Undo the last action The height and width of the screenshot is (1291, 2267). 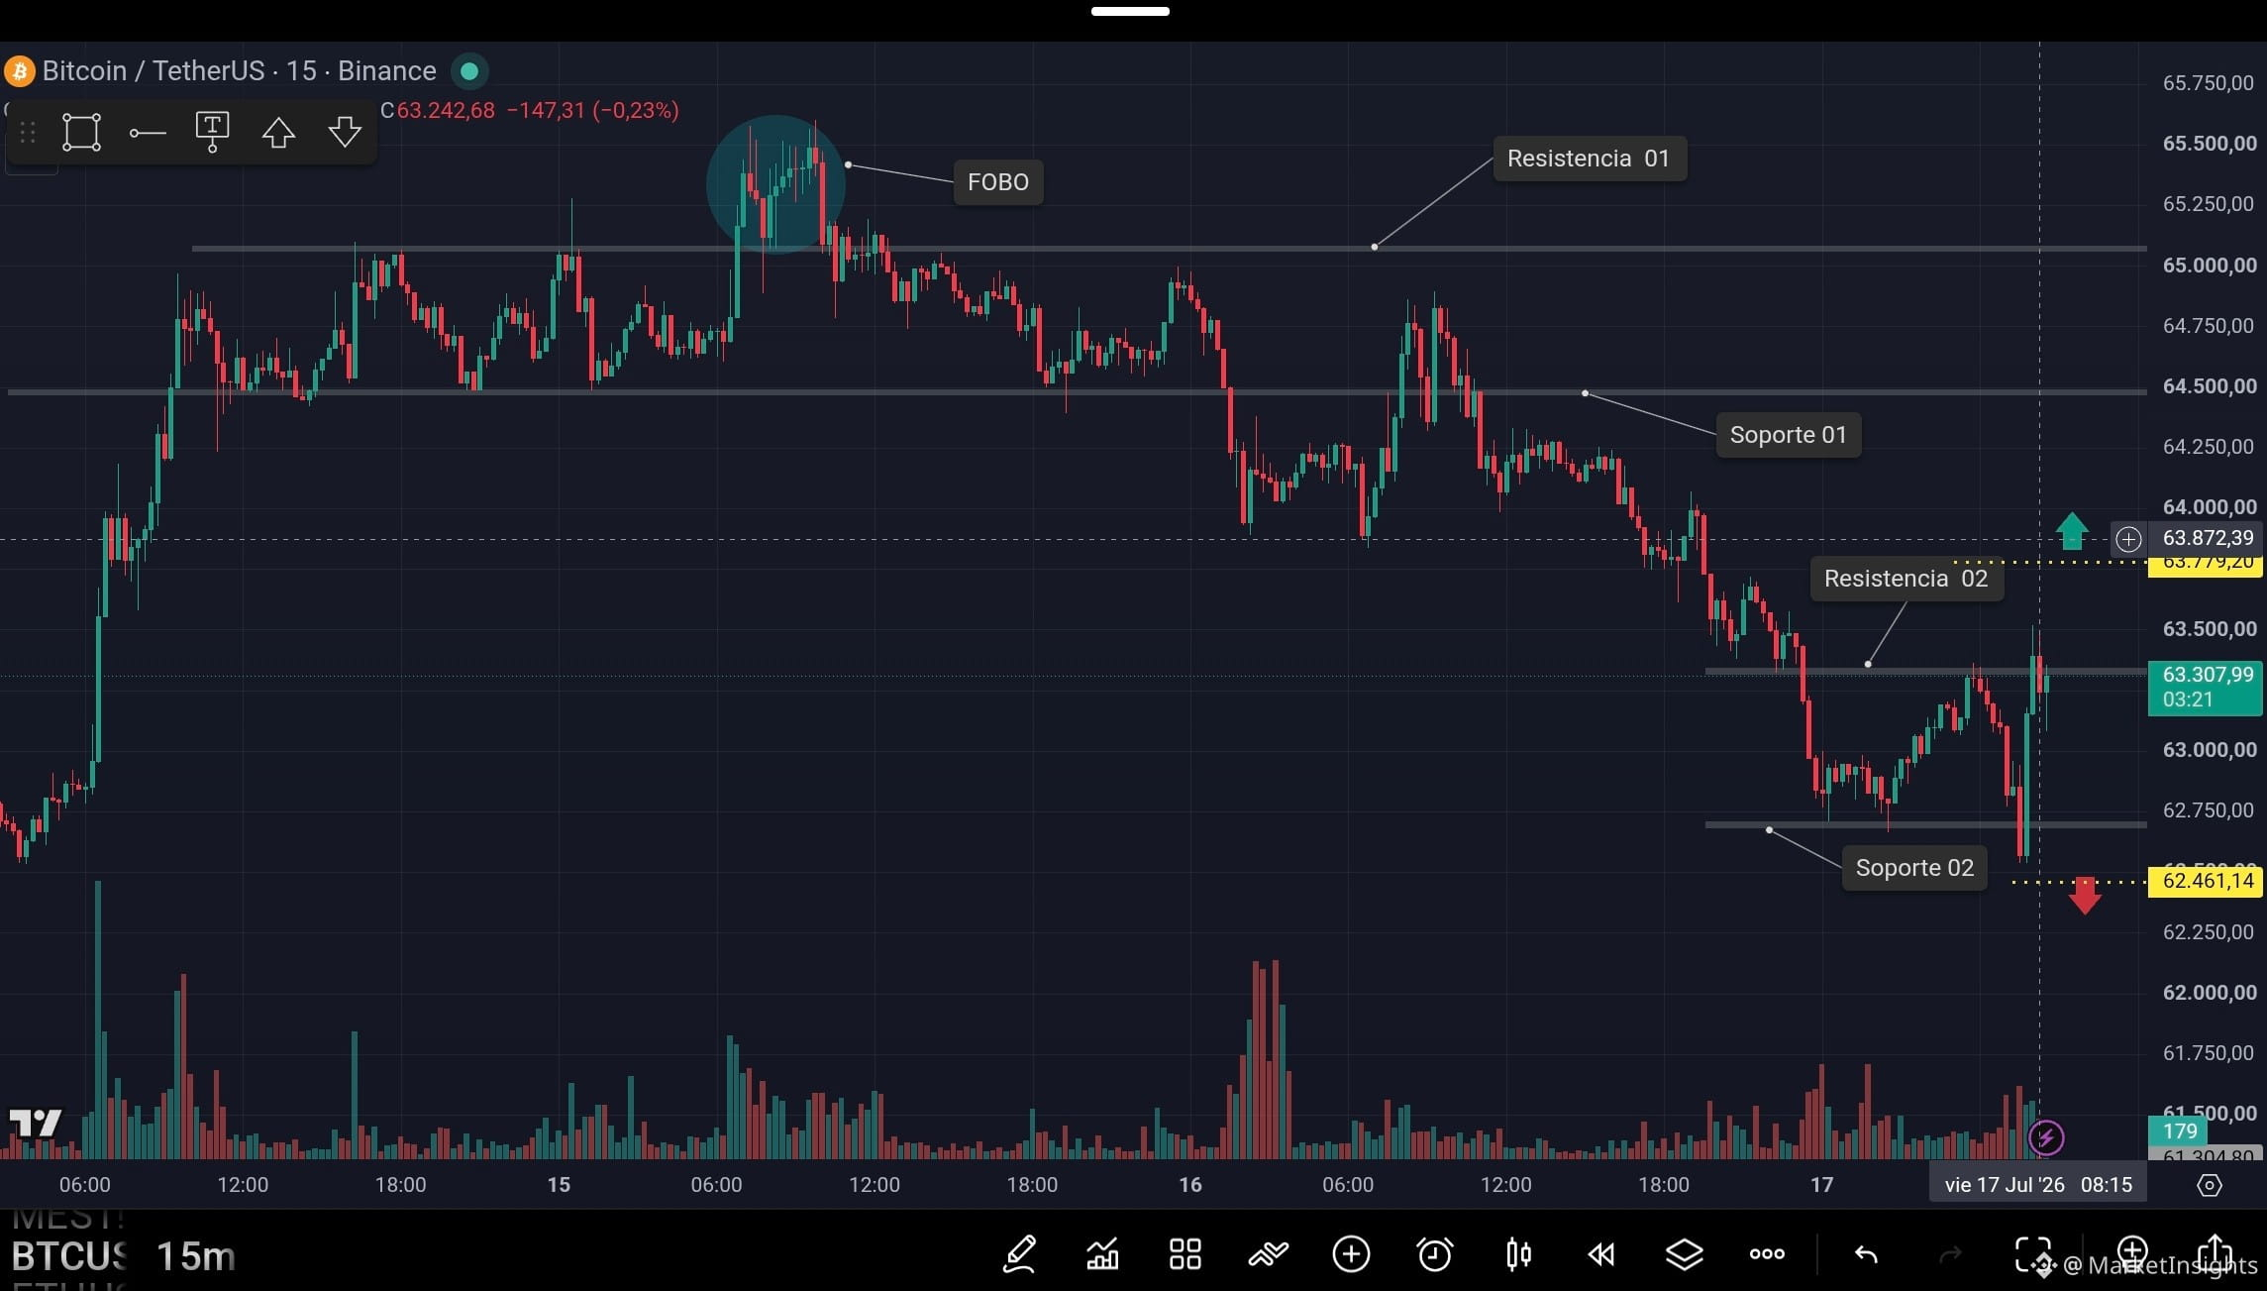point(1866,1254)
